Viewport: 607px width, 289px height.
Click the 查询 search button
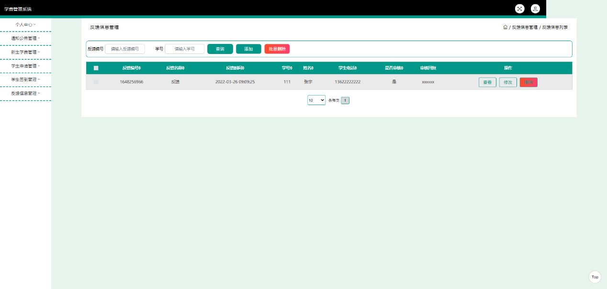tap(220, 49)
